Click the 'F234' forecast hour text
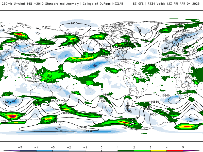 pos(151,4)
